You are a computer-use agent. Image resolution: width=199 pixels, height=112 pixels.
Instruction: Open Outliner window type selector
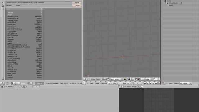click(163, 83)
